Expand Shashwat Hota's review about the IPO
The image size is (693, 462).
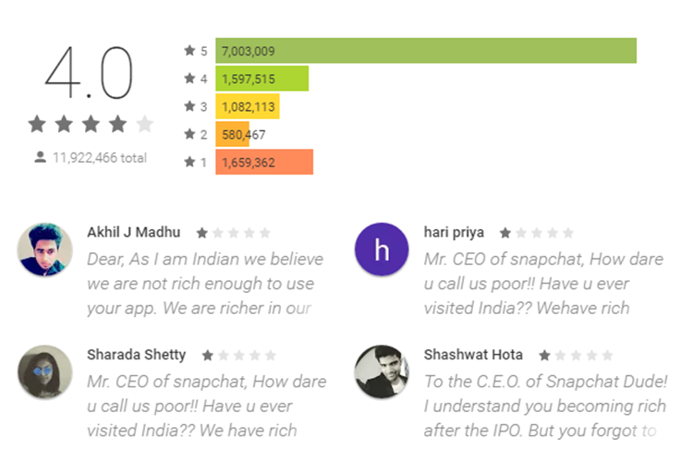coord(545,406)
